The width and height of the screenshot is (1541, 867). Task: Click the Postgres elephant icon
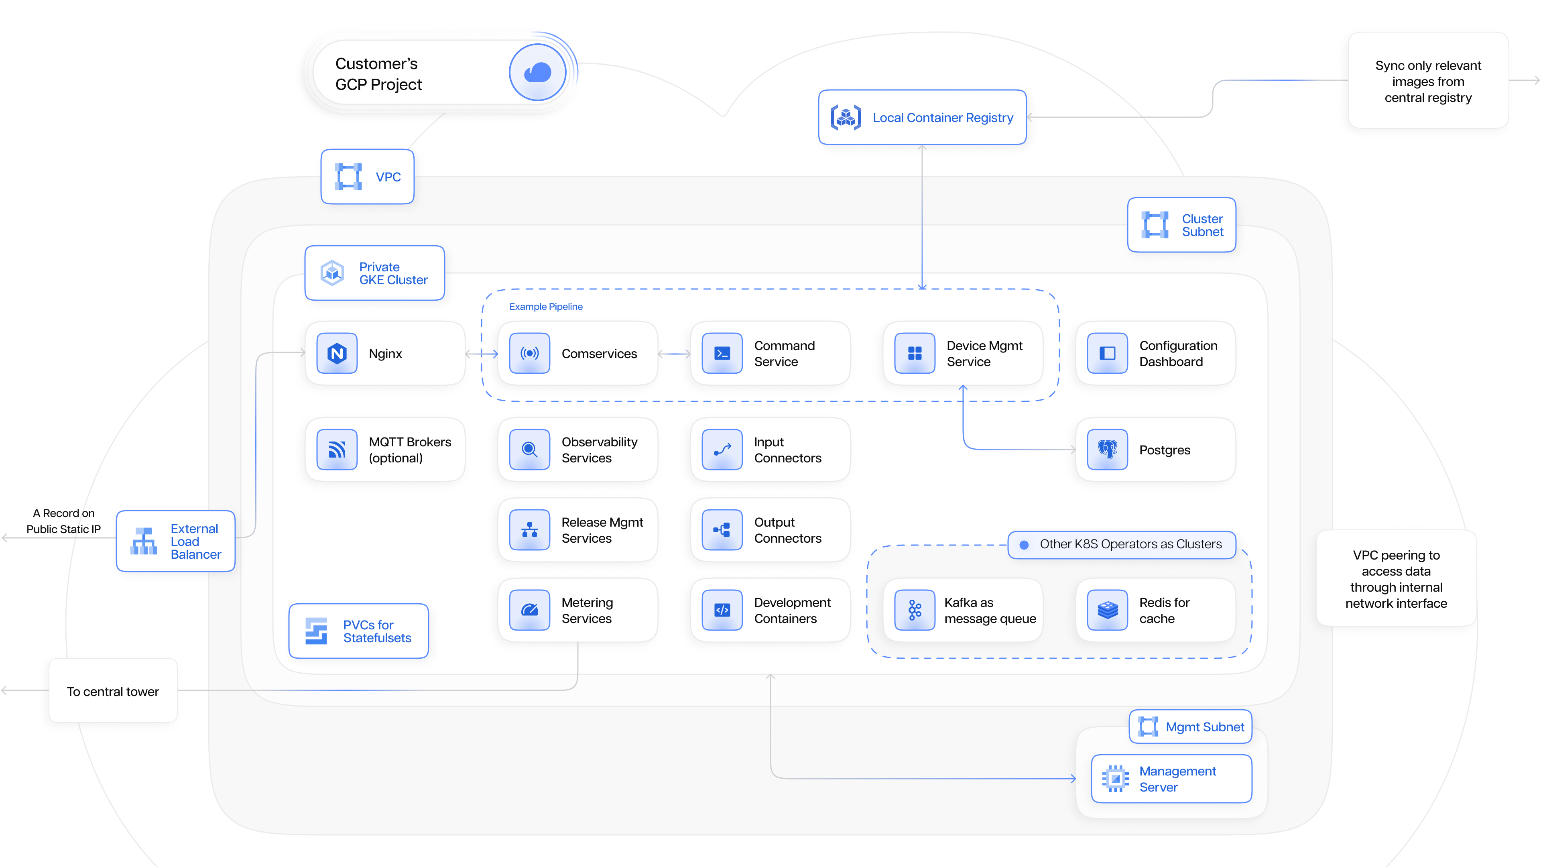tap(1107, 450)
